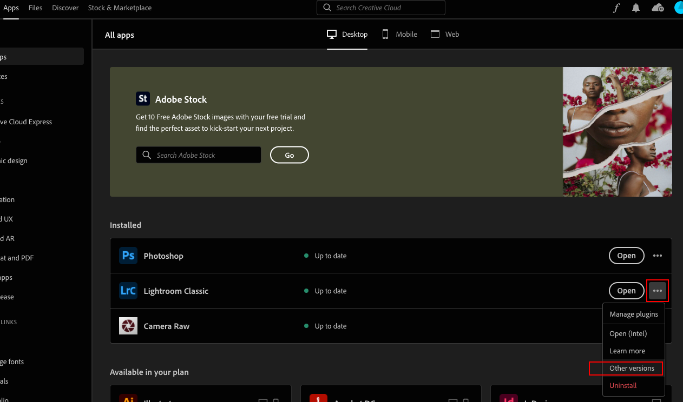View cloud storage activity icon
The image size is (683, 402).
pos(658,8)
